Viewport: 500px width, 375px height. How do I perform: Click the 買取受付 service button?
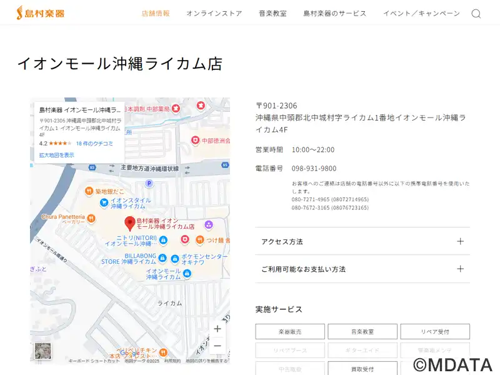[x=362, y=368]
